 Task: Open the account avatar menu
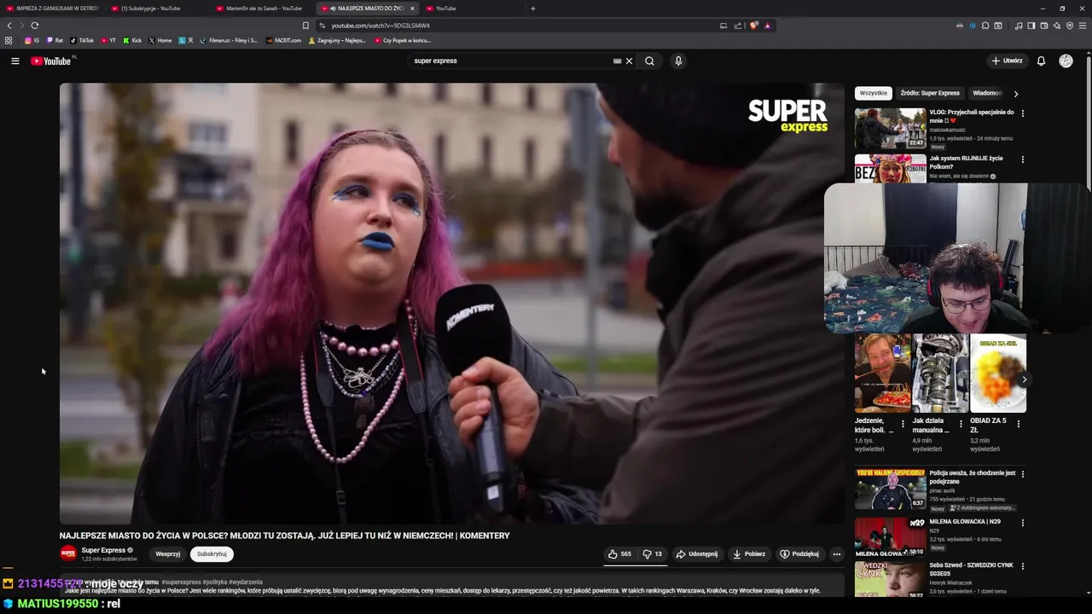(1066, 61)
